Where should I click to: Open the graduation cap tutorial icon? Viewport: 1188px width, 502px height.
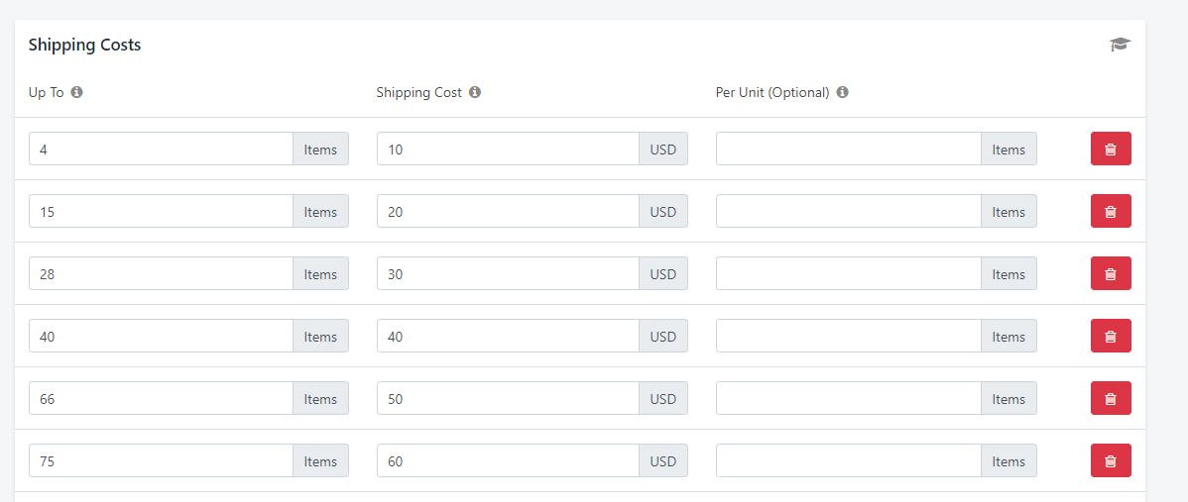[x=1120, y=45]
